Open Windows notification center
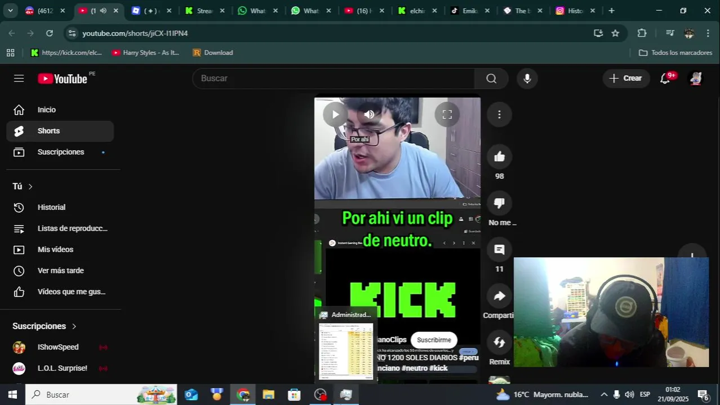Viewport: 720px width, 405px height. pyautogui.click(x=703, y=395)
